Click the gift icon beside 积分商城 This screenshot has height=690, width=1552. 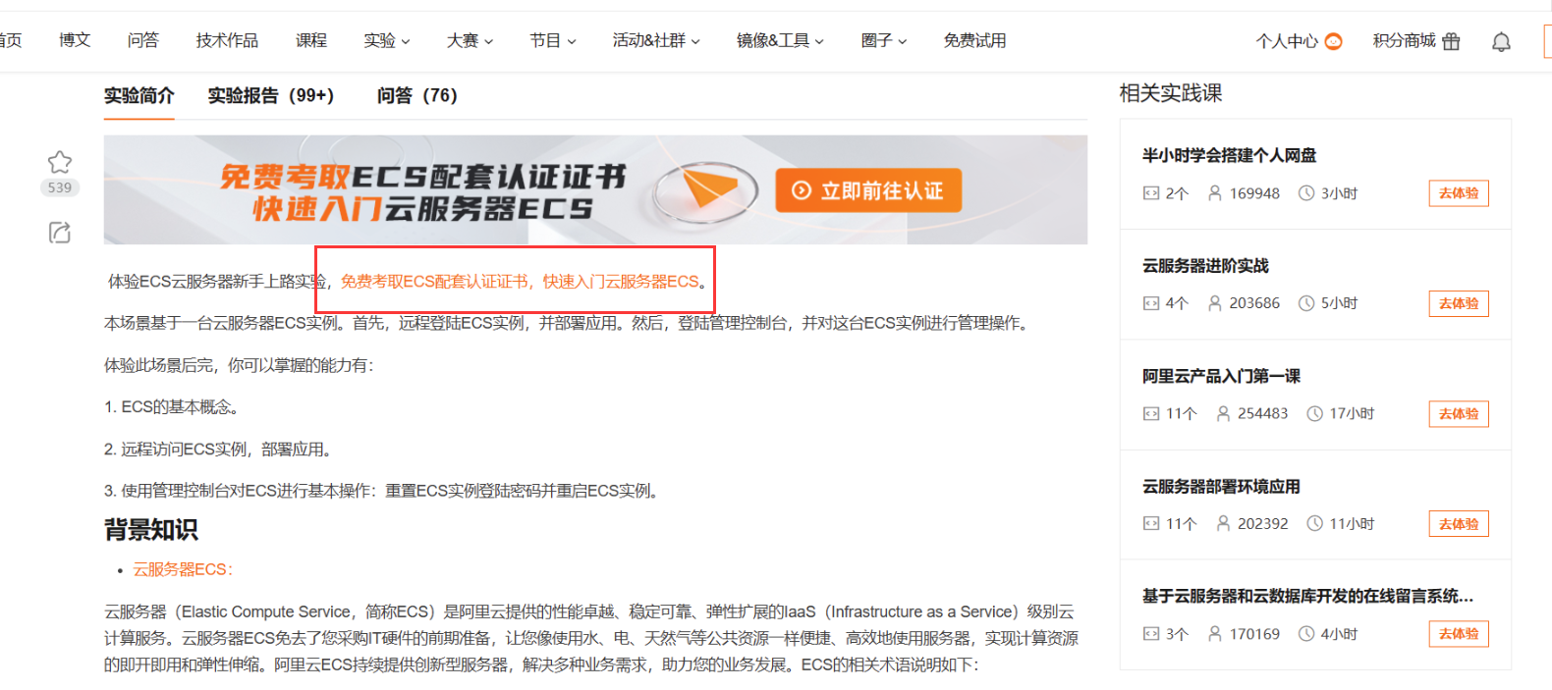tap(1451, 41)
